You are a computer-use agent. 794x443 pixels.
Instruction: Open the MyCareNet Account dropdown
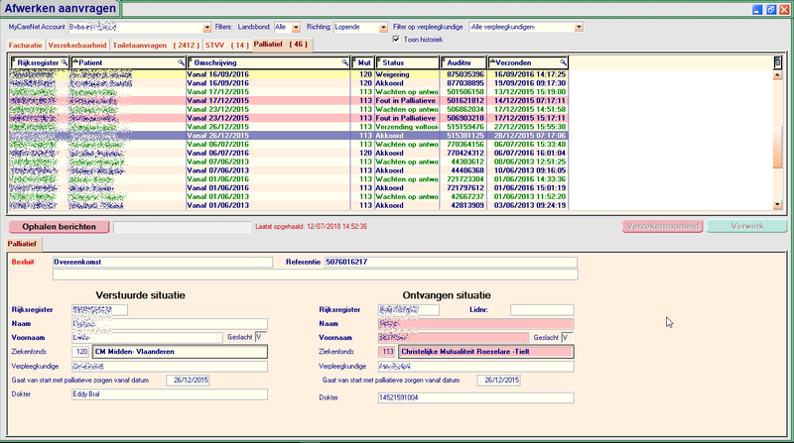pos(206,28)
